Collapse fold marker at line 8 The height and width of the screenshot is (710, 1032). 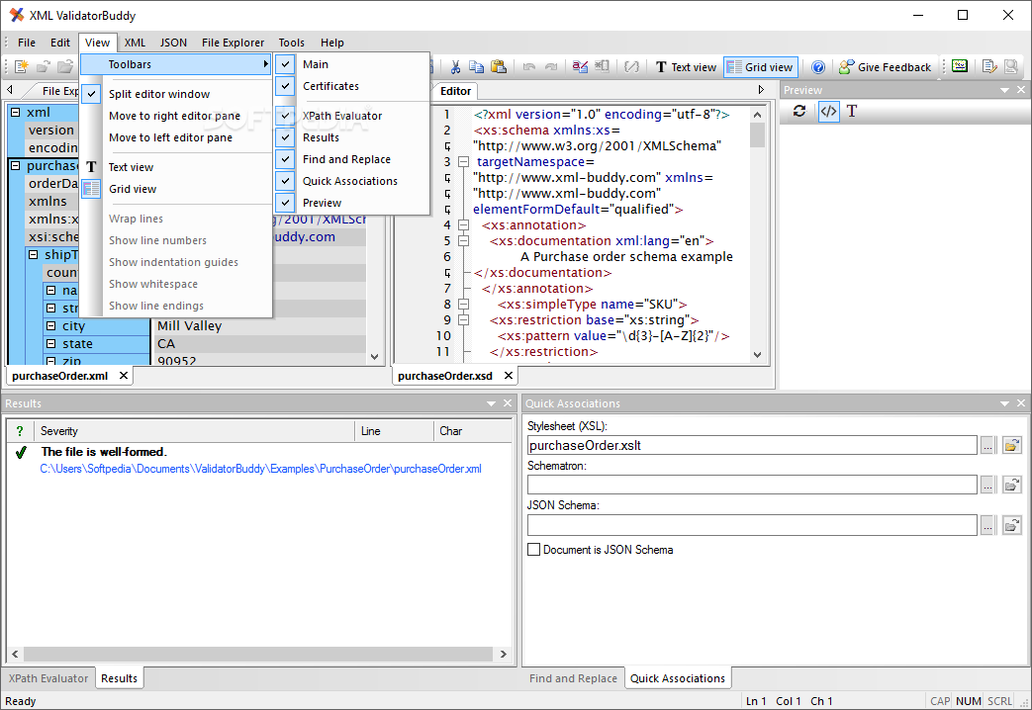463,304
